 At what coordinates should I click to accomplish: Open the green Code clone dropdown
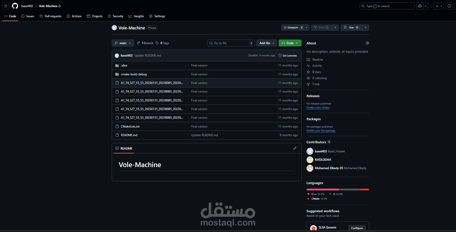tap(290, 43)
